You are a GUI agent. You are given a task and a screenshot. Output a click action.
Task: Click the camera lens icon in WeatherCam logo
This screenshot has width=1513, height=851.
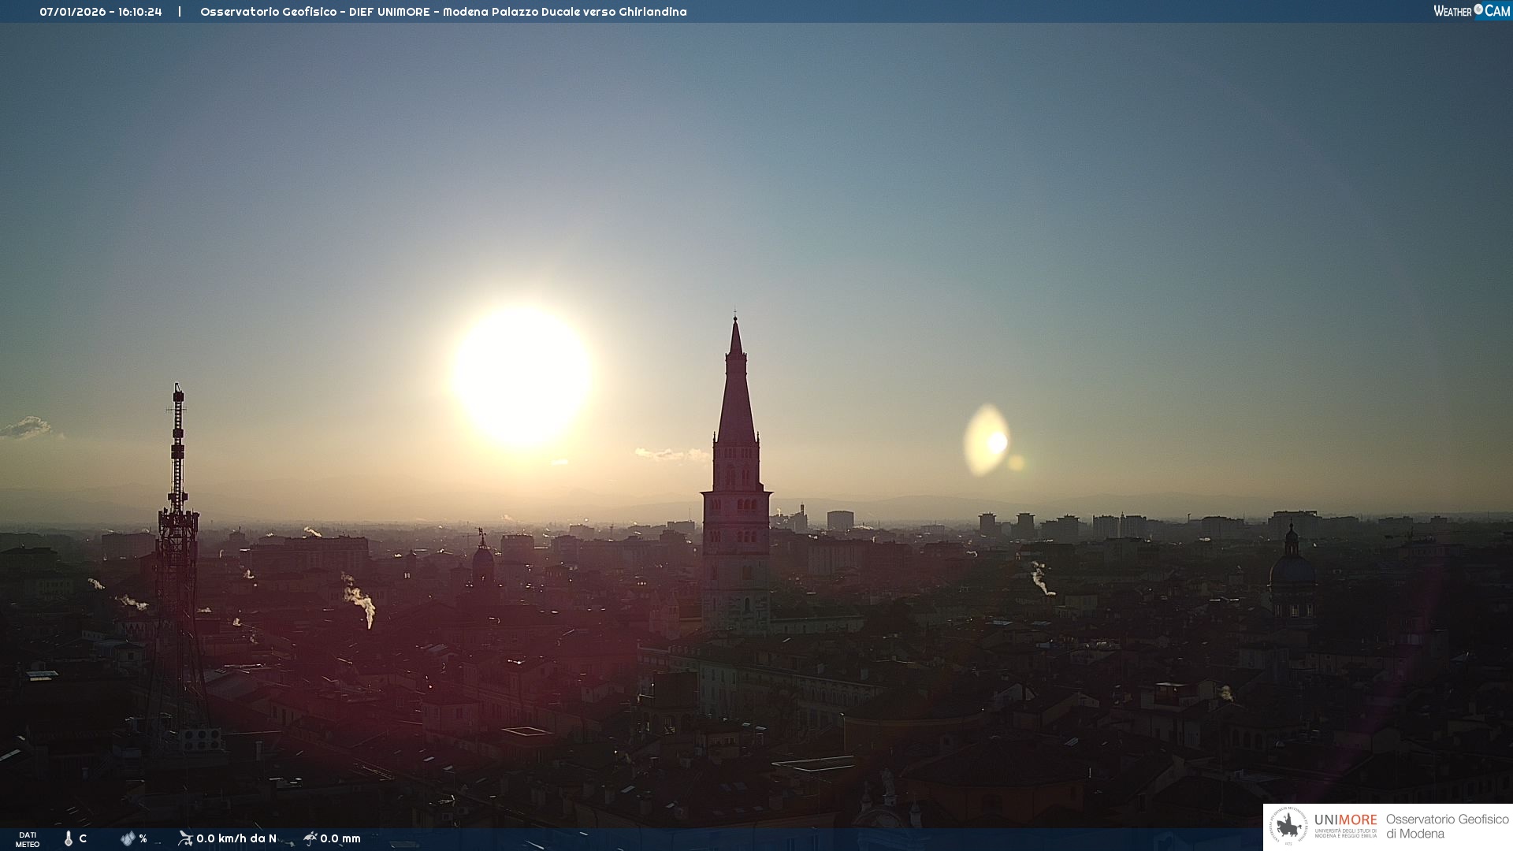tap(1478, 9)
